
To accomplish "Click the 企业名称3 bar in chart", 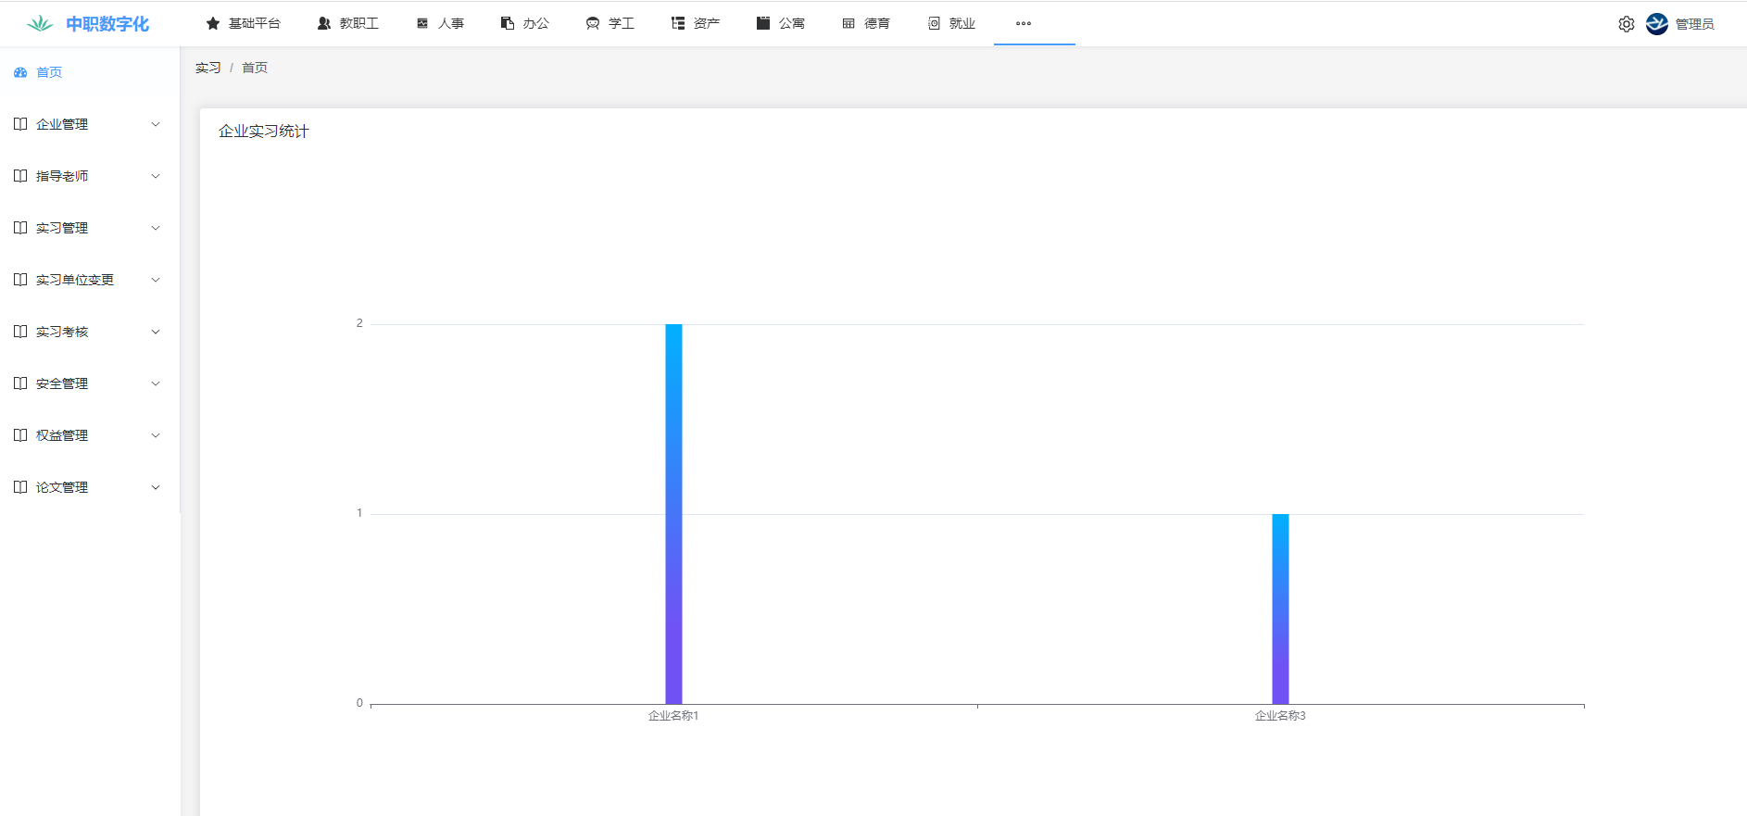I will coord(1280,609).
